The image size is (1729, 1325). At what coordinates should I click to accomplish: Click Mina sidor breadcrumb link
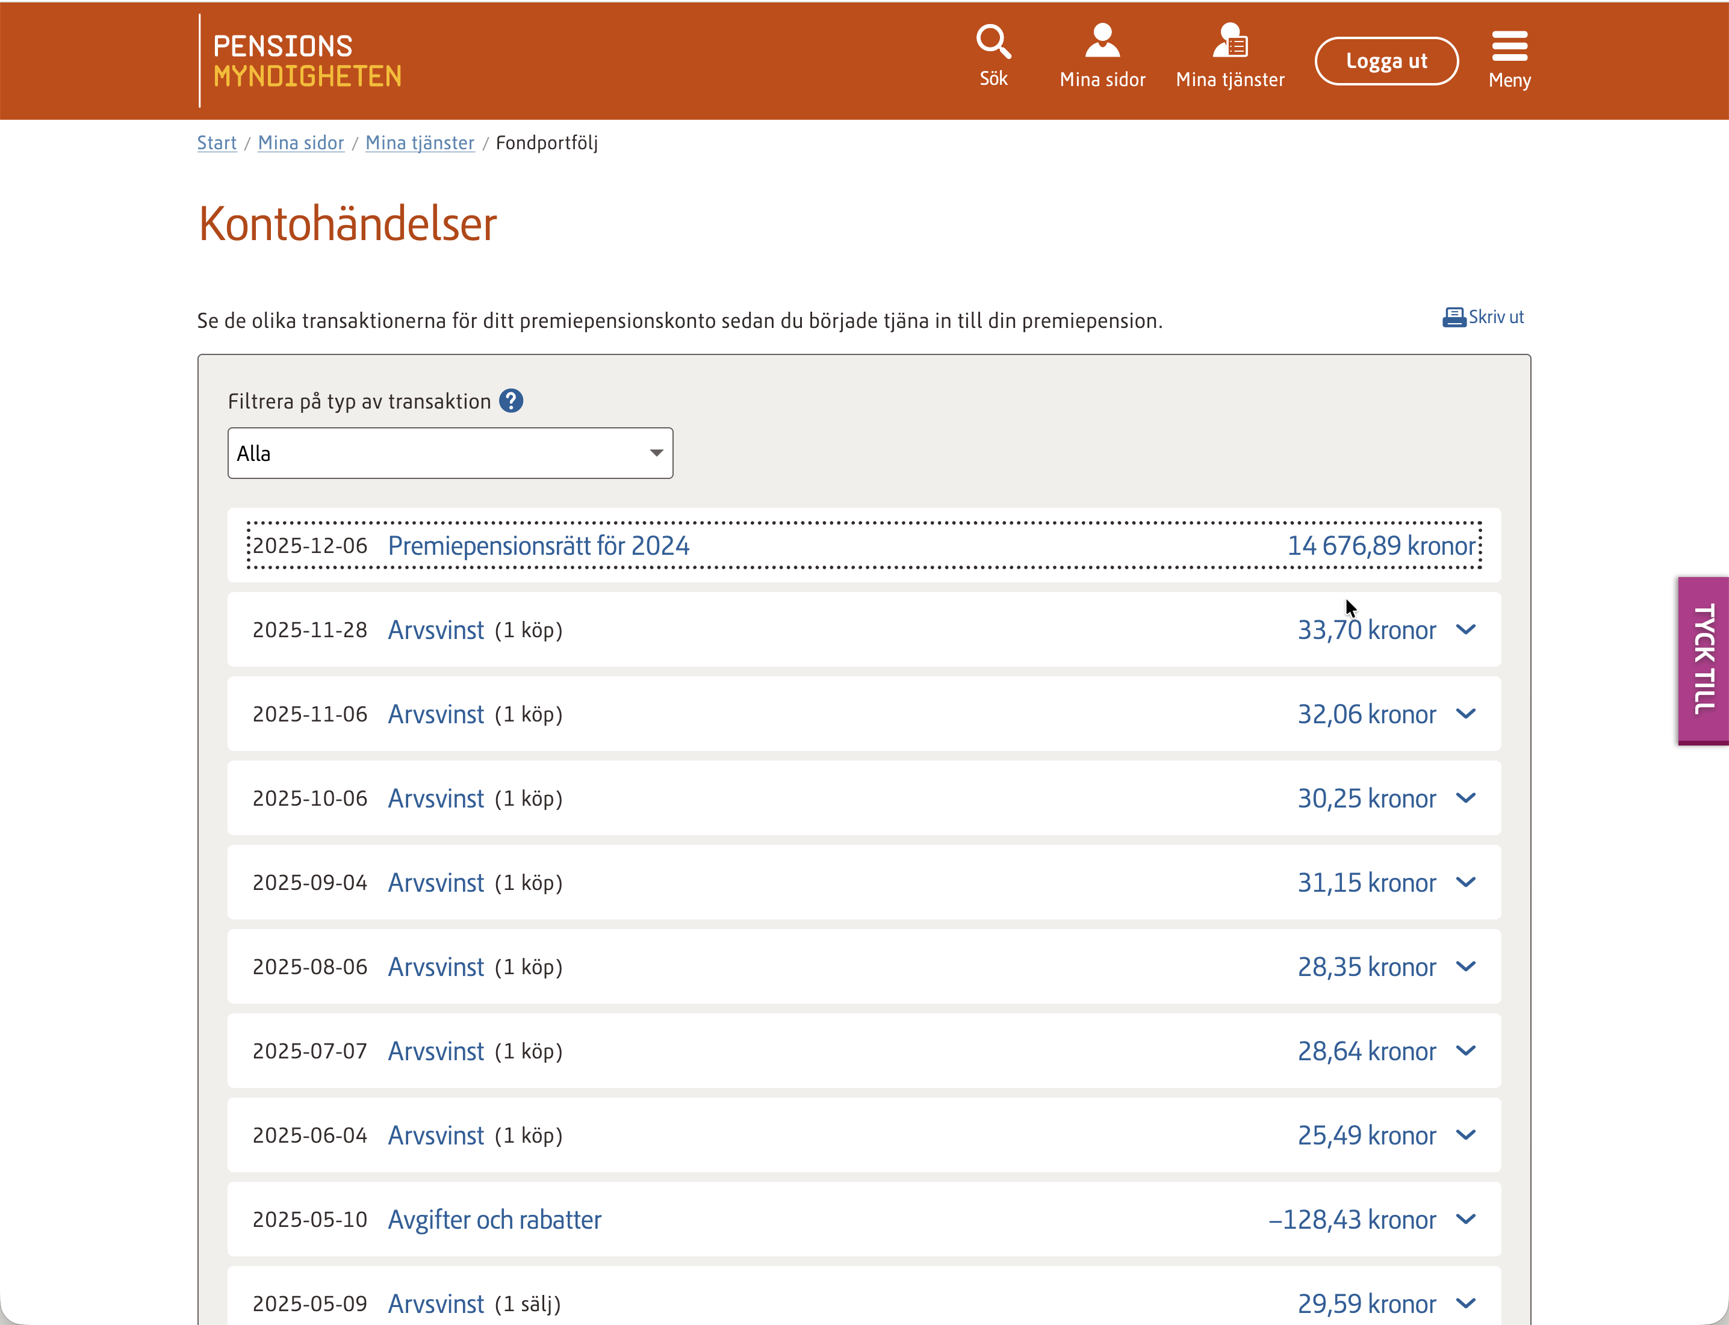[x=300, y=143]
